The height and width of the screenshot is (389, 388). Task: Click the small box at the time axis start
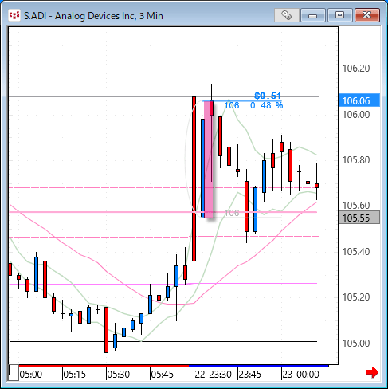click(x=14, y=373)
